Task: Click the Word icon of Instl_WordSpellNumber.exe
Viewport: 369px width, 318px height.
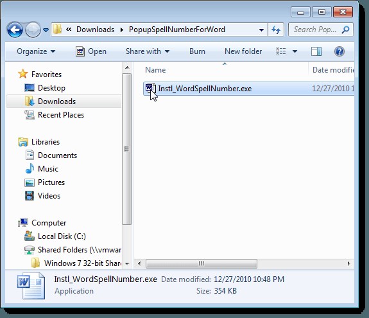Action: 151,89
